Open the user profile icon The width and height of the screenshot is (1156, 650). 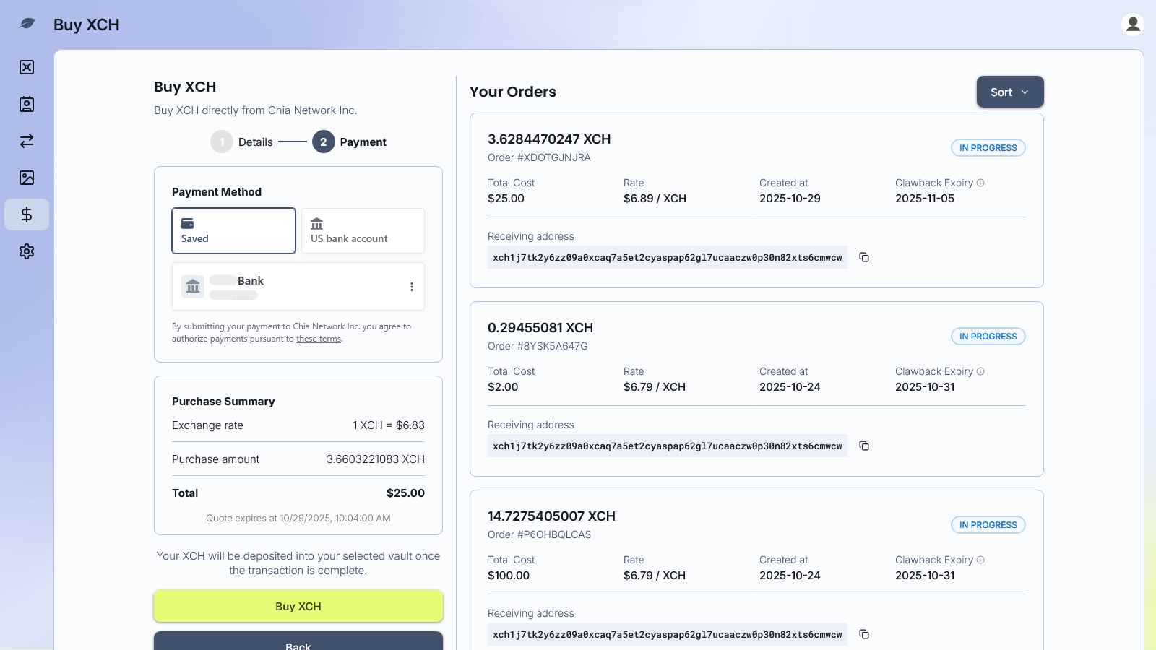point(1131,24)
